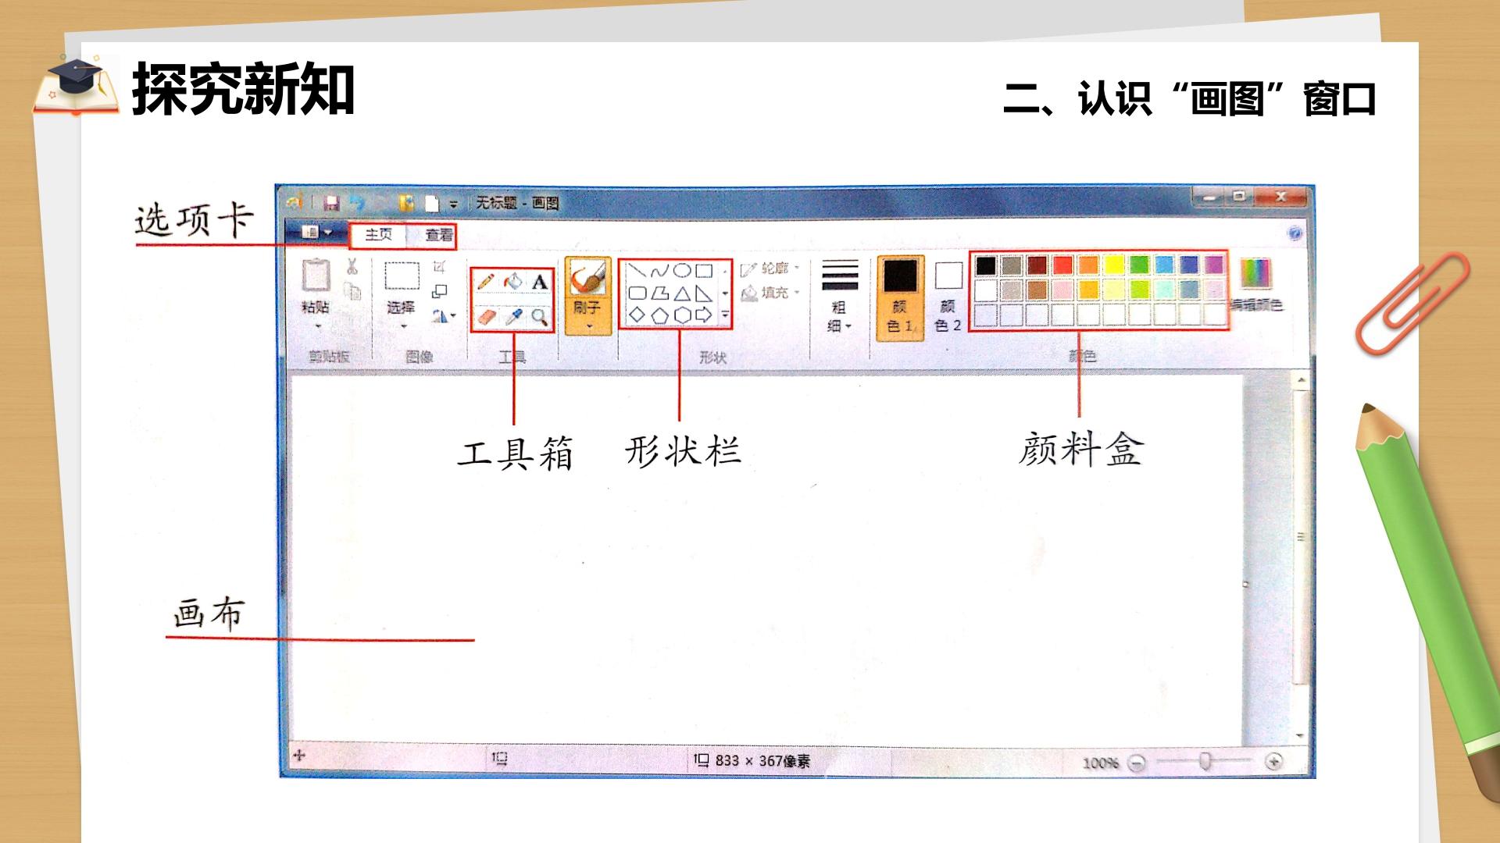1500x843 pixels.
Task: Click the New blank page icon in the title bar
Action: (431, 204)
